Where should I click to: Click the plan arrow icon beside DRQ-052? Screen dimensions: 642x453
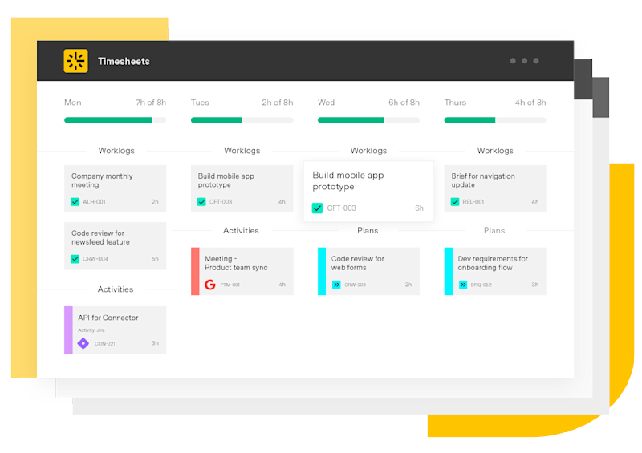pyautogui.click(x=463, y=285)
